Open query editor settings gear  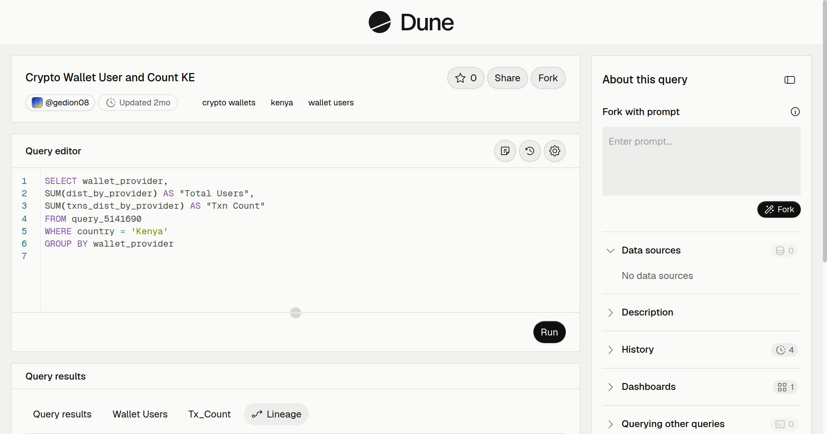point(554,151)
